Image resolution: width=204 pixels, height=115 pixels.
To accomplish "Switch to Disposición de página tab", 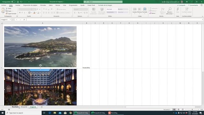I will [x=30, y=5].
